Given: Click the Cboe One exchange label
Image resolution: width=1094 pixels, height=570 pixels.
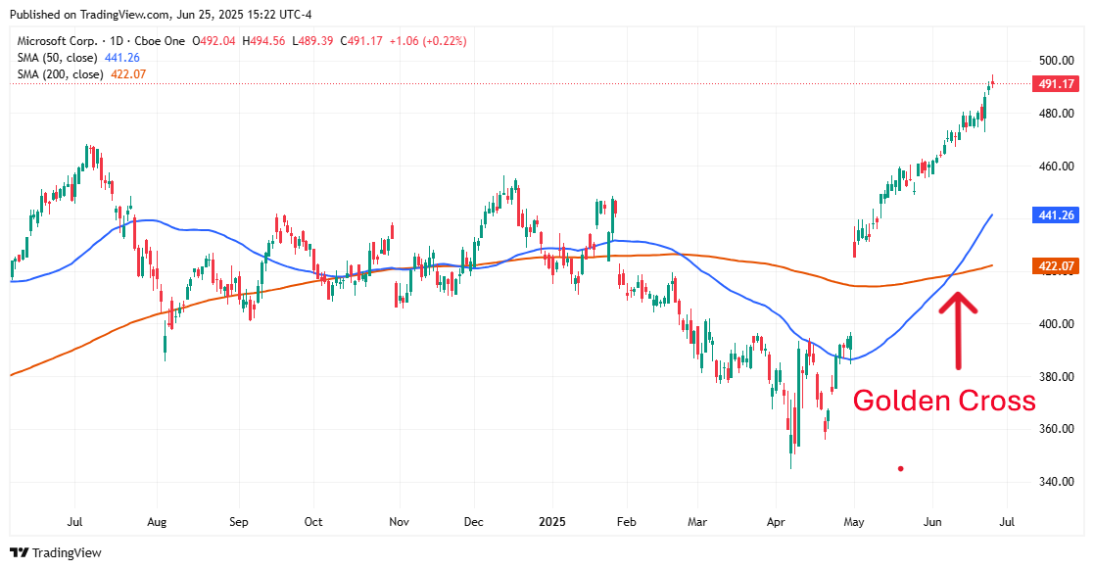Looking at the screenshot, I should (x=161, y=41).
